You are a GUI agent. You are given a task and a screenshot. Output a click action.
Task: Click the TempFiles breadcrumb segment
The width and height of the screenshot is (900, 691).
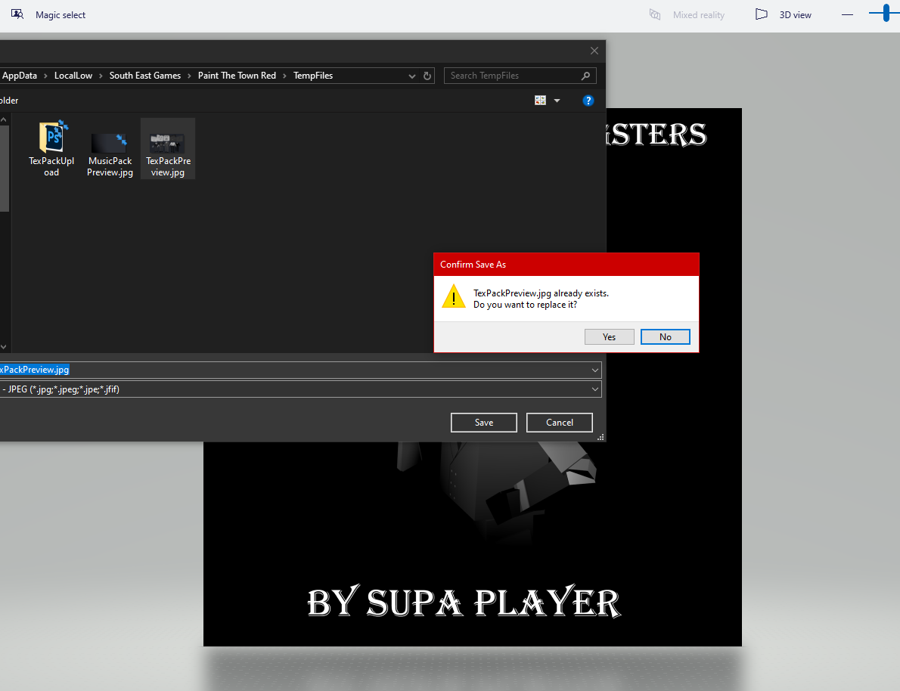[x=313, y=76]
